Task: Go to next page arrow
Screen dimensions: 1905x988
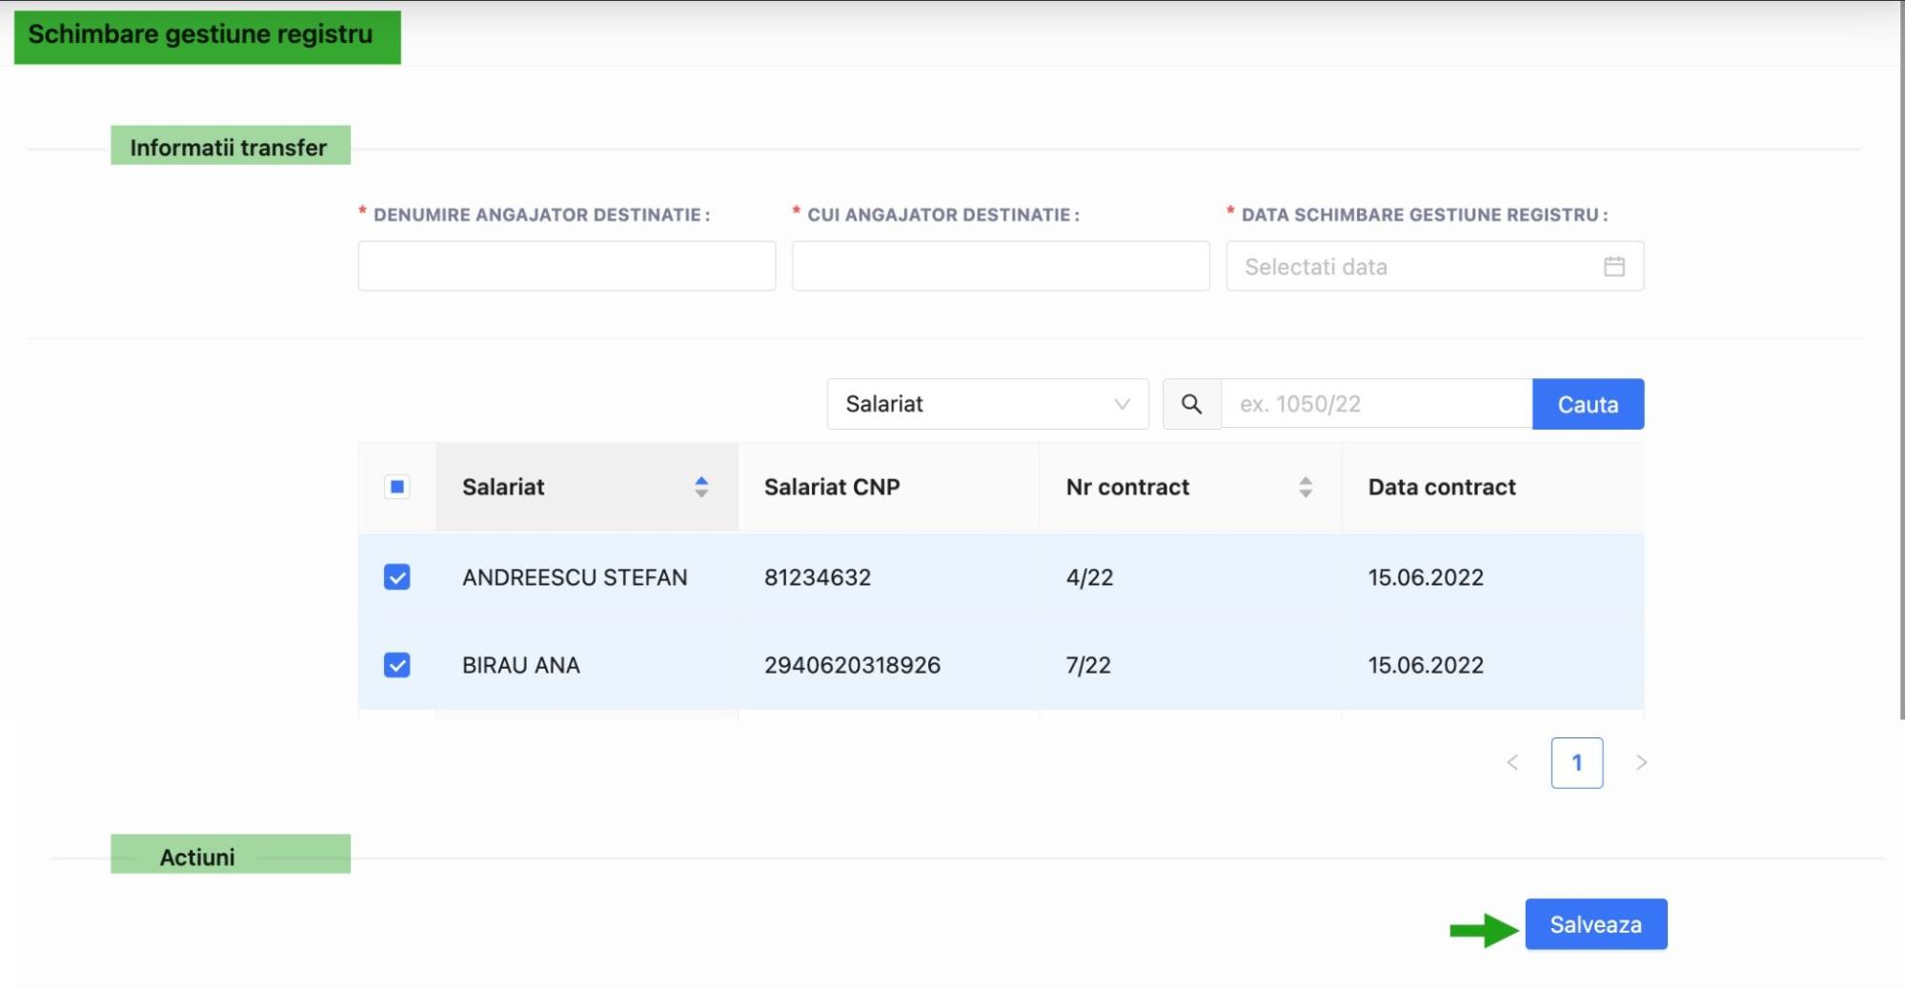Action: (1641, 762)
